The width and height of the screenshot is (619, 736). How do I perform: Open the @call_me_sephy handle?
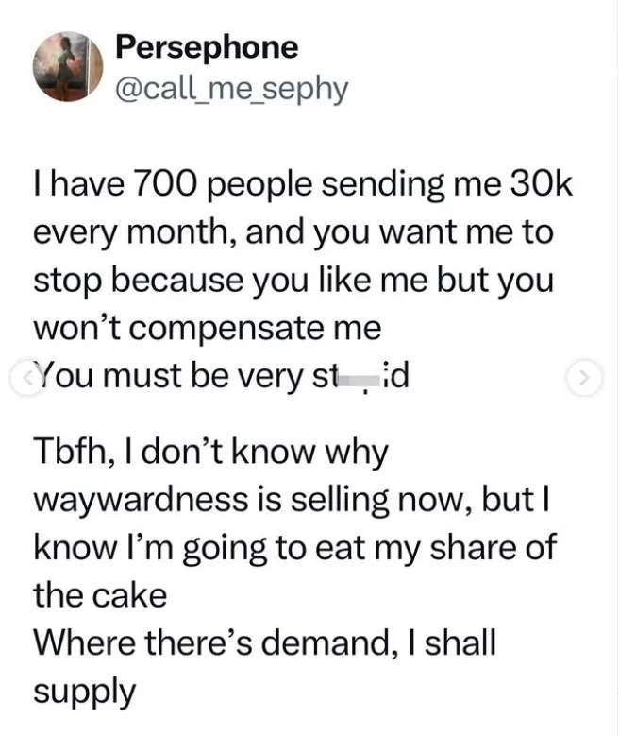click(230, 89)
